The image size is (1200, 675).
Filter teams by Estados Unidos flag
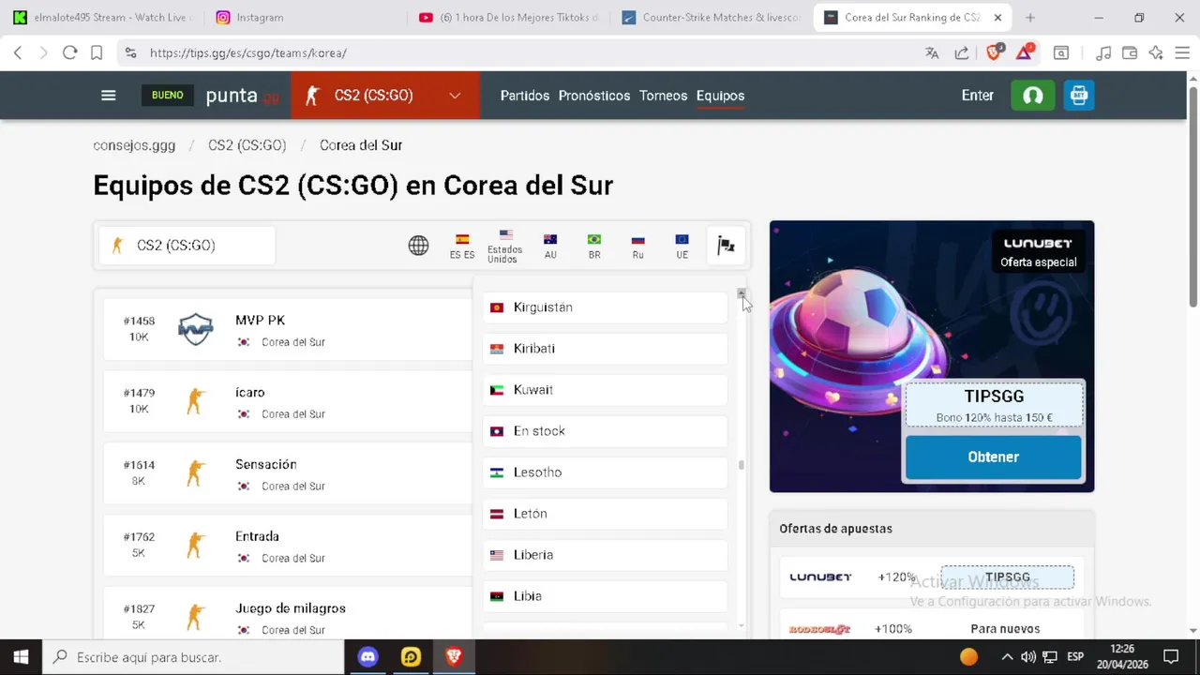point(505,246)
